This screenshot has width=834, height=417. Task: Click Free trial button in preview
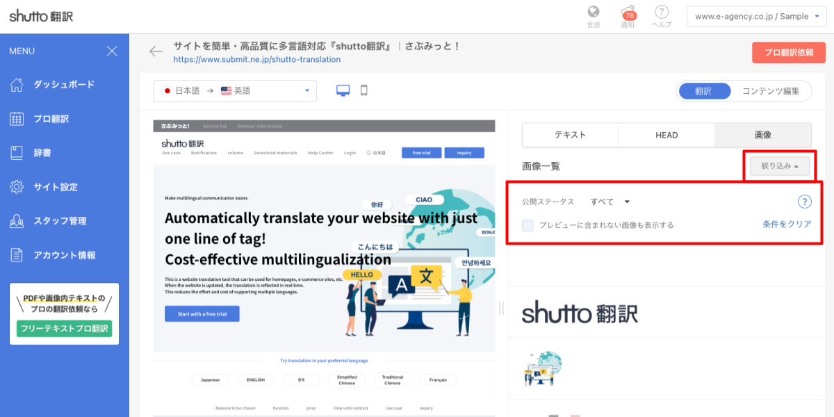click(x=421, y=153)
